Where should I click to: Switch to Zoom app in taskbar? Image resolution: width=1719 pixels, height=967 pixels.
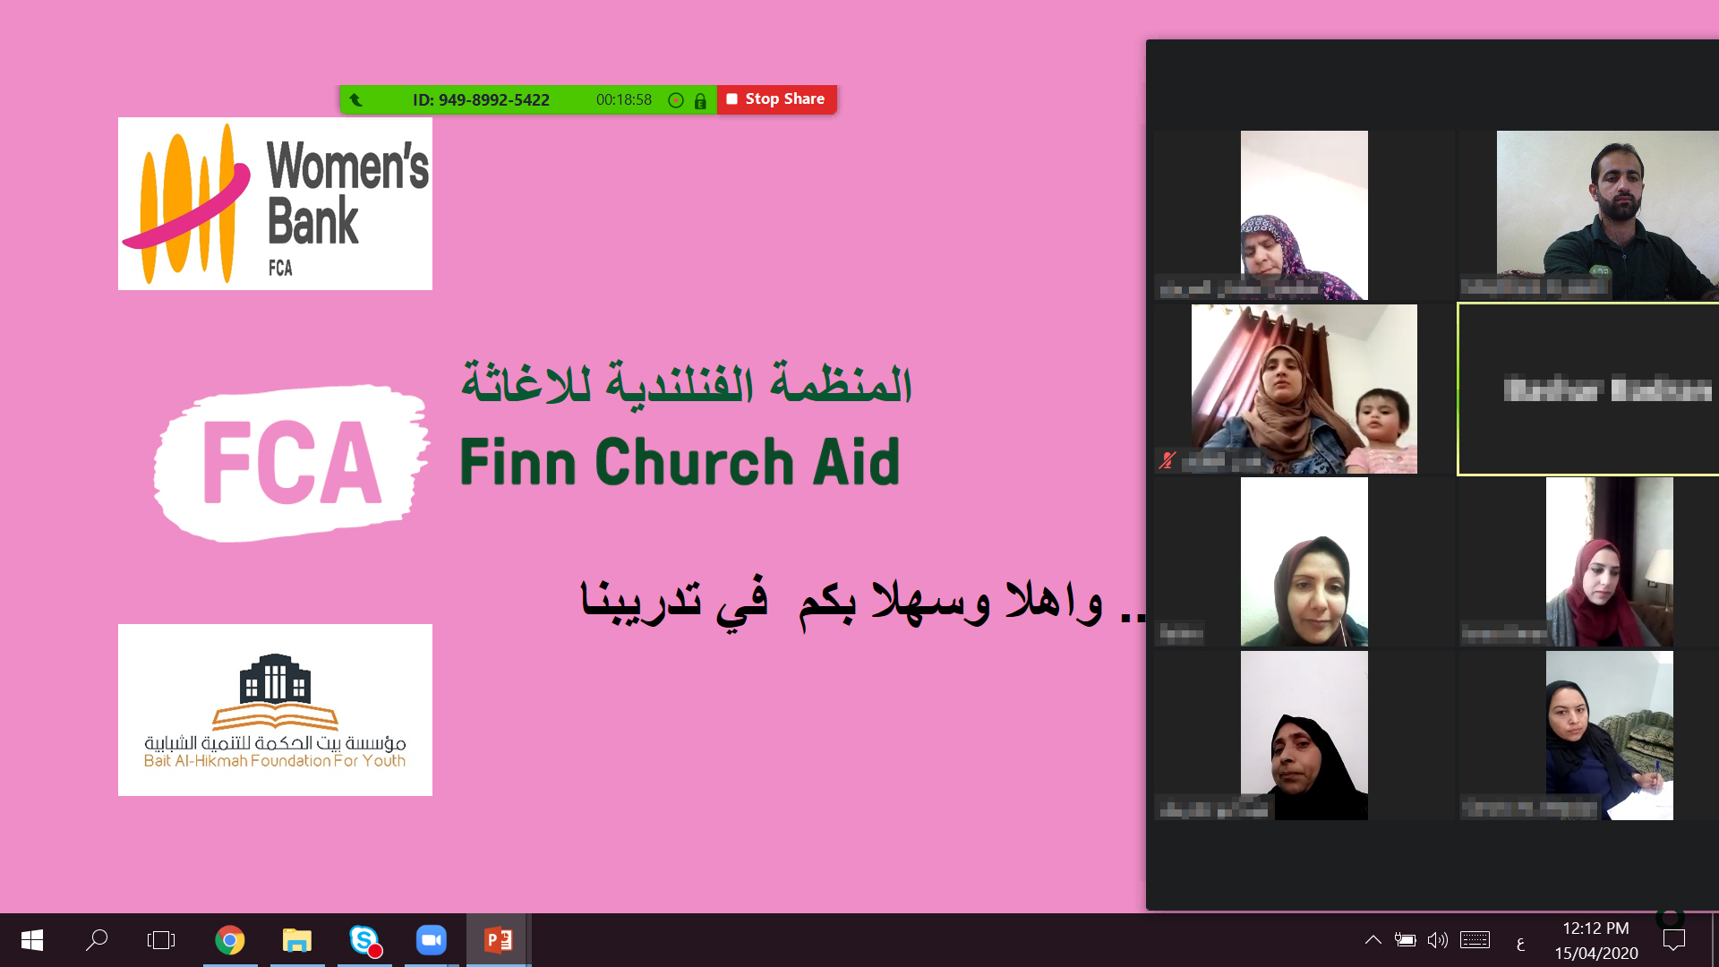(432, 940)
